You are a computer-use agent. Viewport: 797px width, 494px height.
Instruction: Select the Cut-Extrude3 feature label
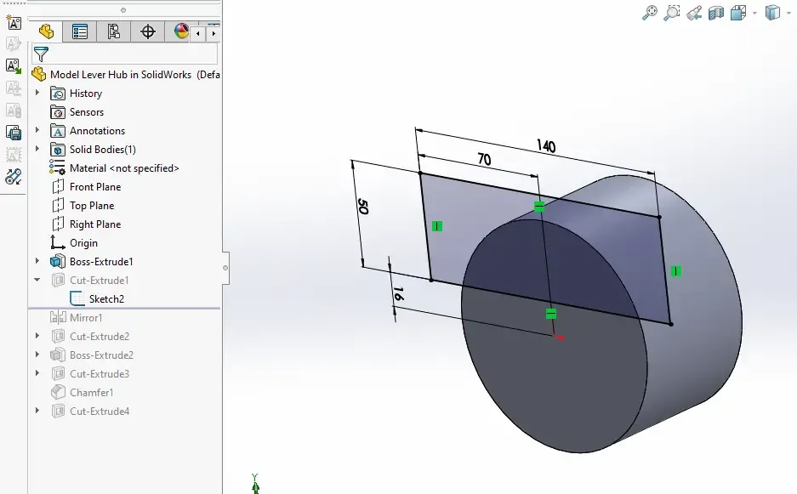100,374
